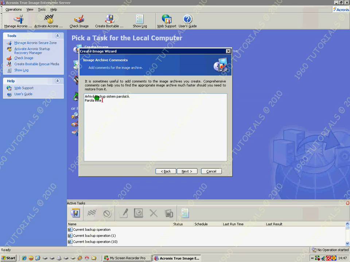Viewport: 350px width, 262px height.
Task: Click inside the archive comments text area
Action: [155, 127]
